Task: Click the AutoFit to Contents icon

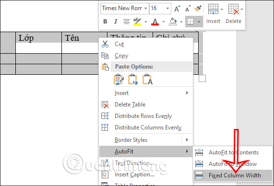Action: 199,152
